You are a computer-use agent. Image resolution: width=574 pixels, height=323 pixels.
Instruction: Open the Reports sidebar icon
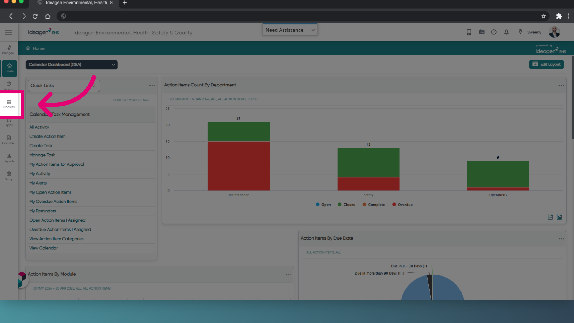[9, 158]
